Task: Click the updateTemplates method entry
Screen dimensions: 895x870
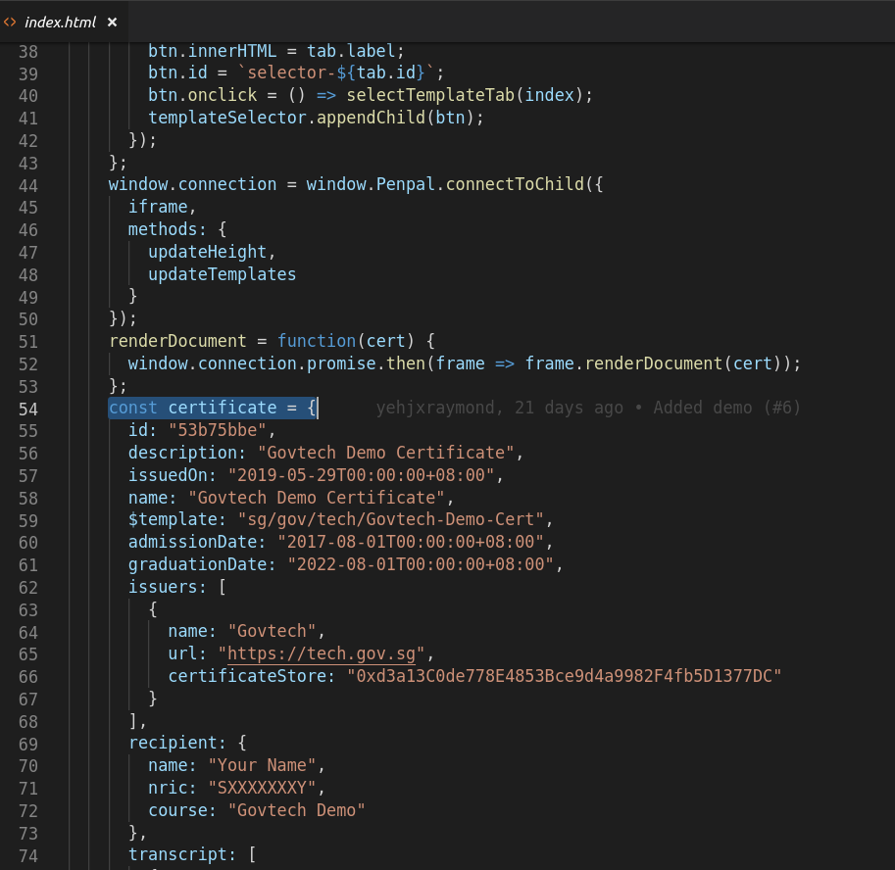Action: [x=222, y=274]
